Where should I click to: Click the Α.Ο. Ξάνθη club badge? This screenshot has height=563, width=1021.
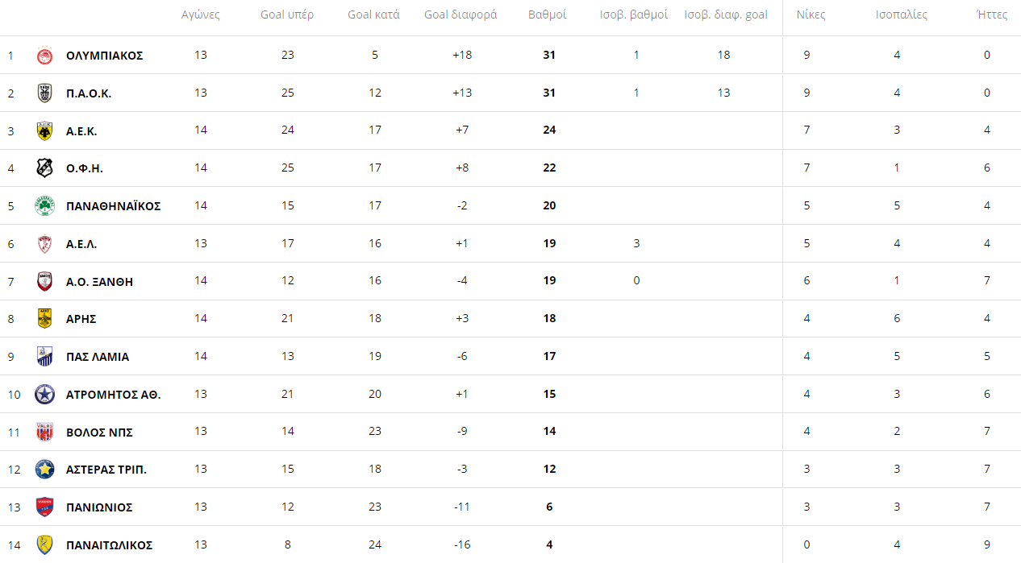click(44, 282)
